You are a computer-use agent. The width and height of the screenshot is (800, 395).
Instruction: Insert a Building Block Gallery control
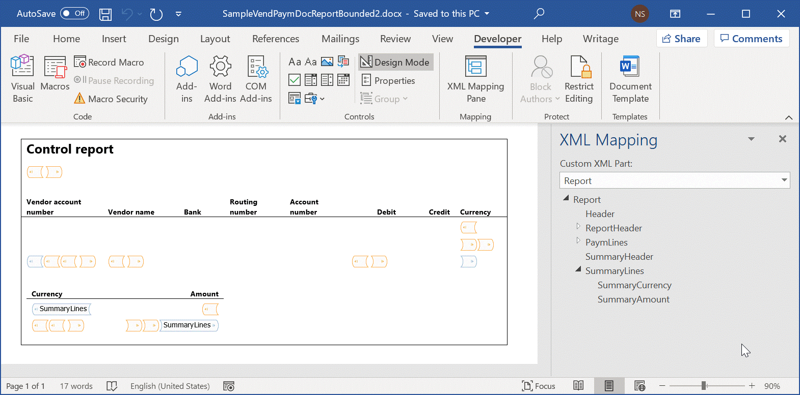tap(343, 62)
